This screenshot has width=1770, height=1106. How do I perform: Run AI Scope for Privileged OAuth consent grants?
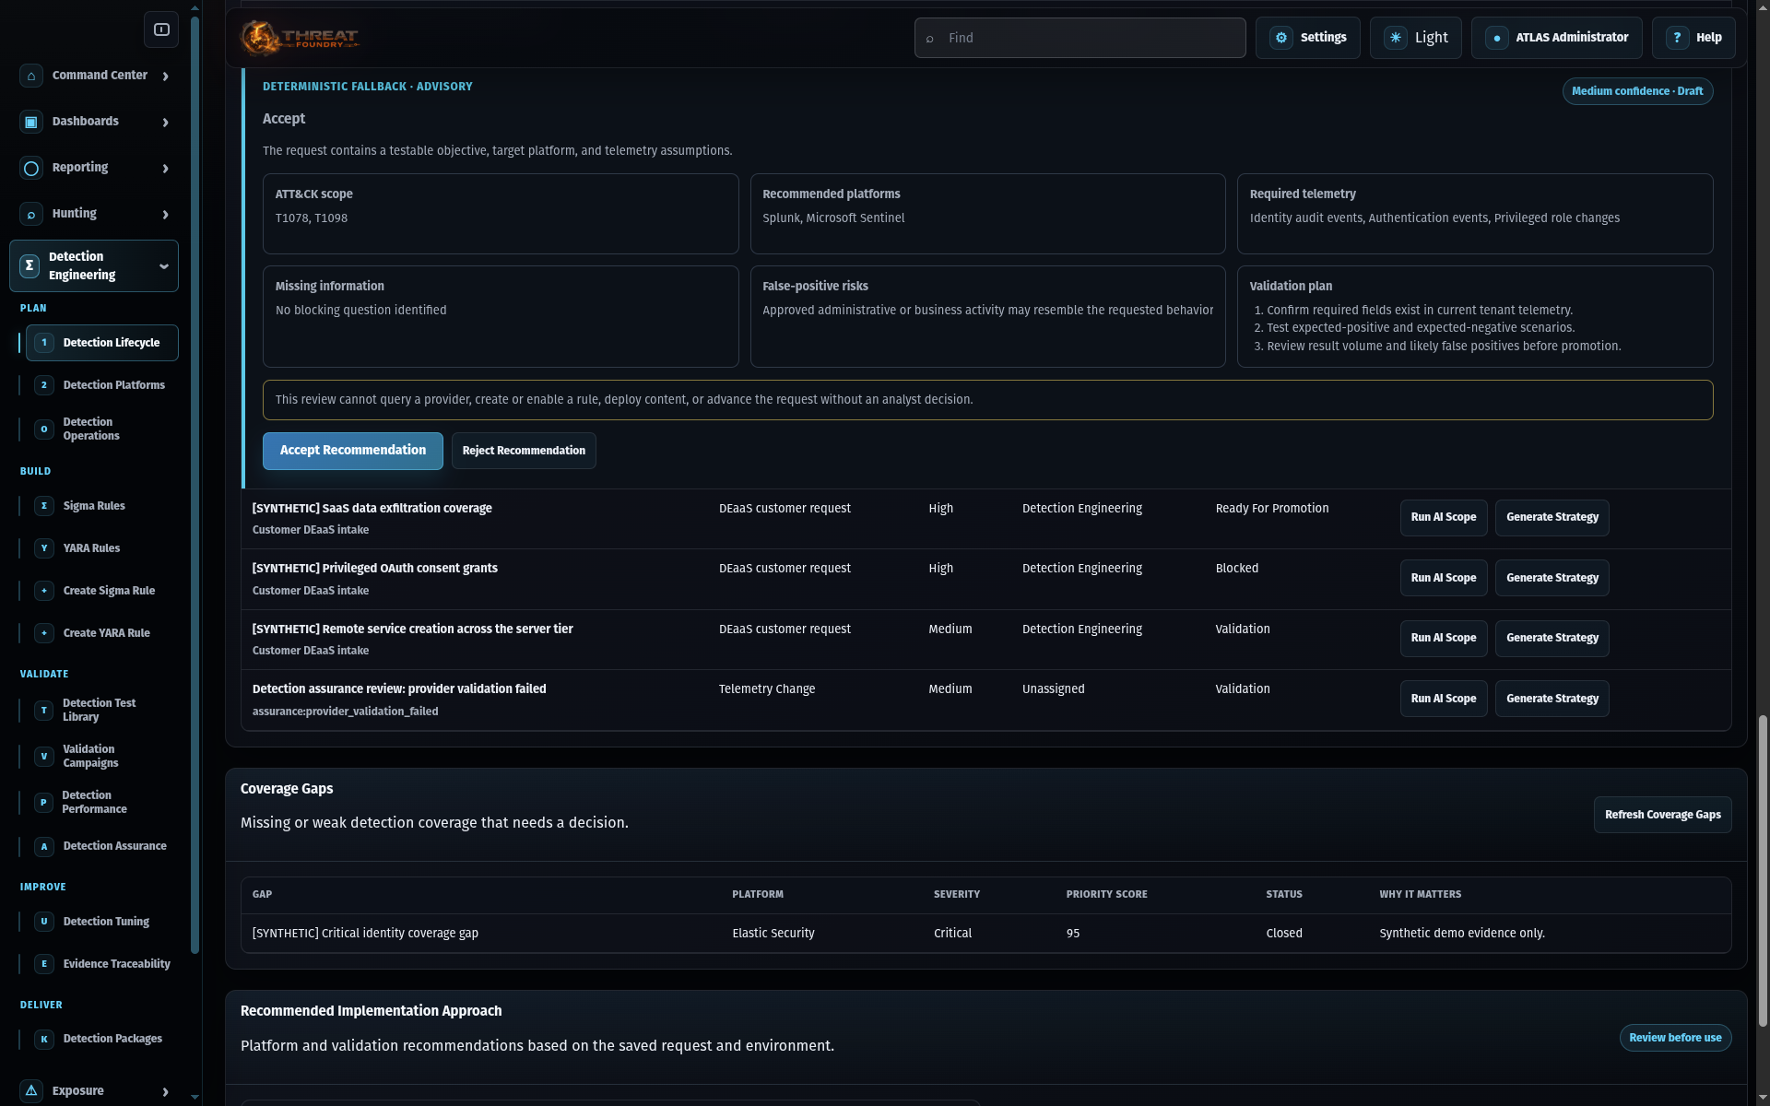1444,578
